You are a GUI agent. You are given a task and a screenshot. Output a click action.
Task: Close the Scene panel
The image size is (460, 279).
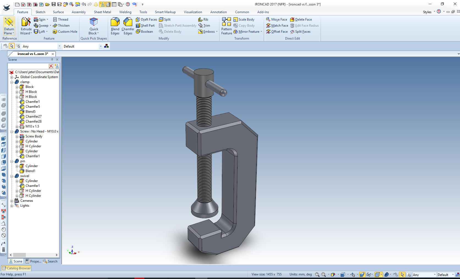pyautogui.click(x=57, y=59)
